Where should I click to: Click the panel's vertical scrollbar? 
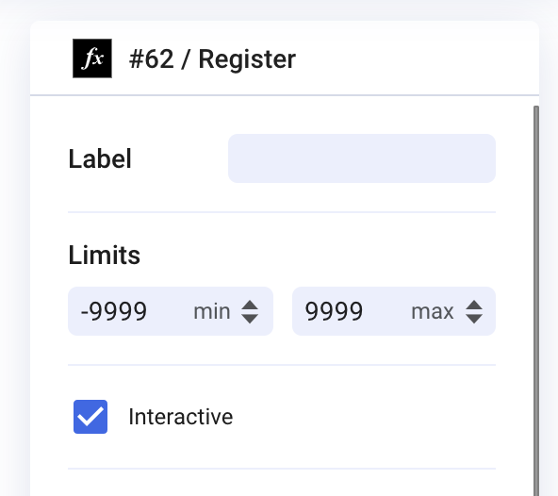pos(536,301)
